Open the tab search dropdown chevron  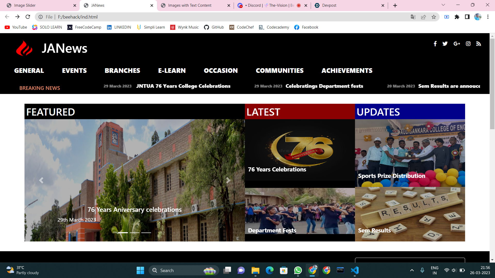(443, 5)
